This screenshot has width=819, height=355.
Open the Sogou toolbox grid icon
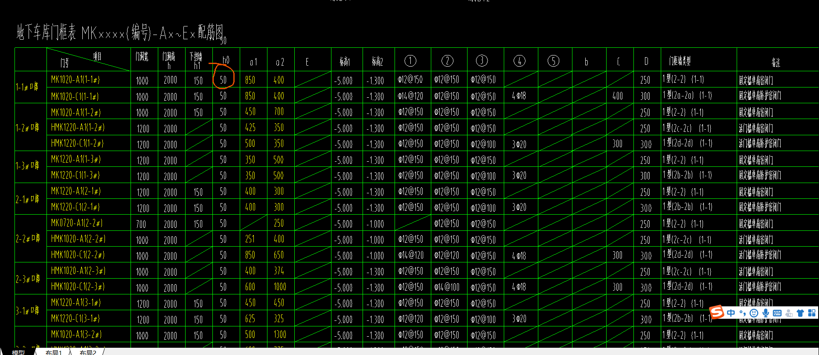[812, 313]
